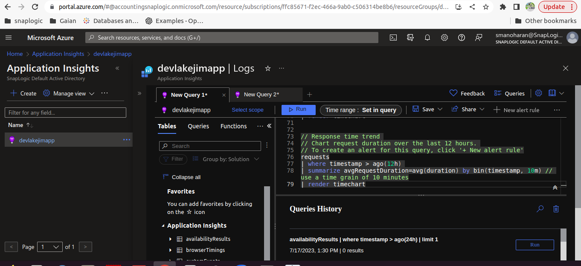Run the current query

(298, 110)
